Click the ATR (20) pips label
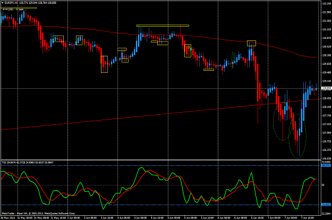 13,10
